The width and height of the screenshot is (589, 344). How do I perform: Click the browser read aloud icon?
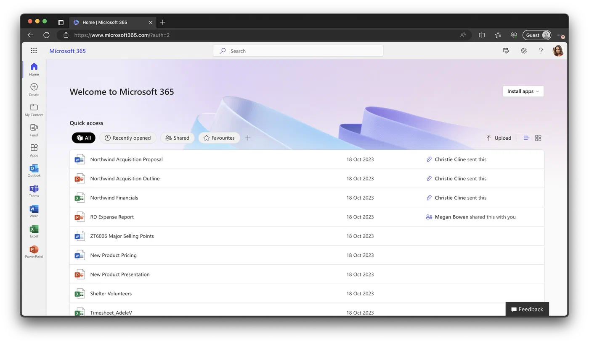pyautogui.click(x=463, y=35)
